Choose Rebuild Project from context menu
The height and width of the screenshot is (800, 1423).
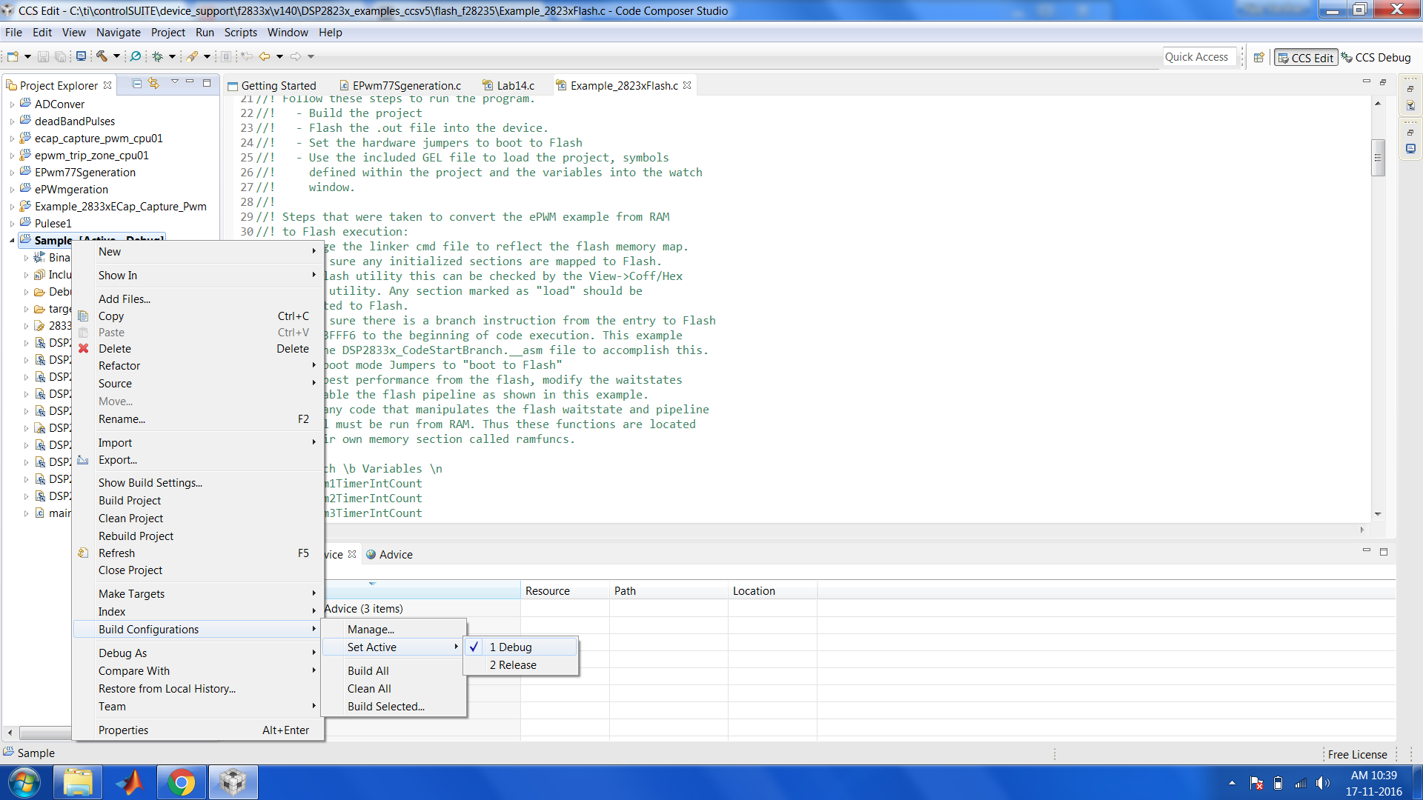pos(136,536)
